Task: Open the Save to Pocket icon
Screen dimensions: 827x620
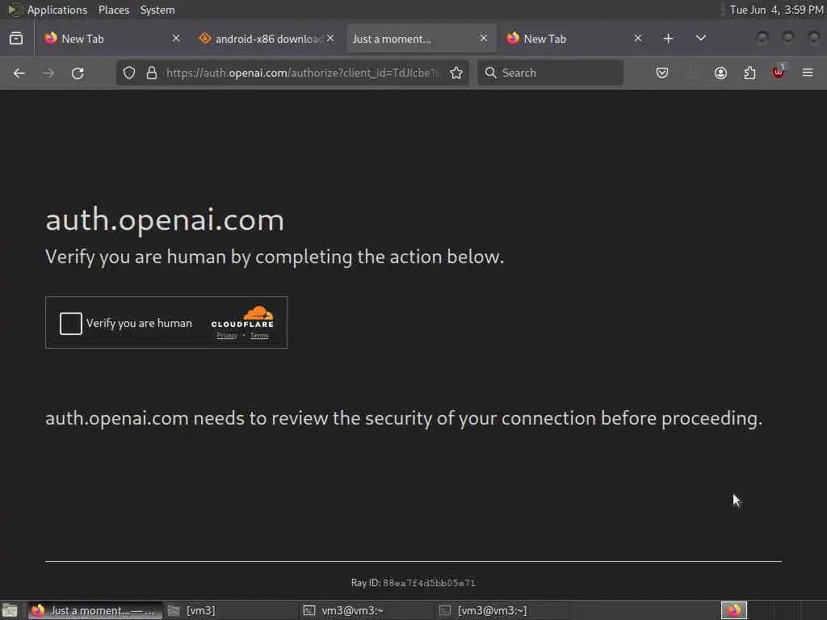Action: [x=662, y=73]
